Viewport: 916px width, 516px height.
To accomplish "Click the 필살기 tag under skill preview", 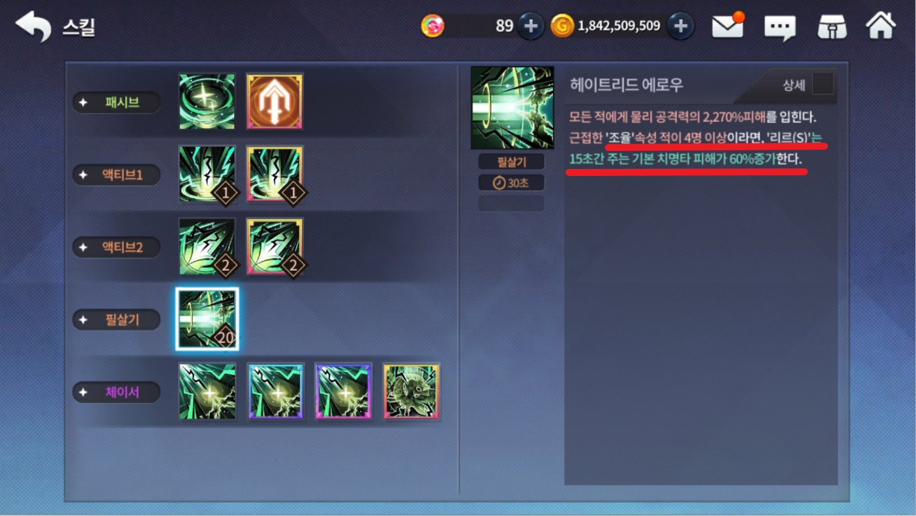I will coord(511,161).
